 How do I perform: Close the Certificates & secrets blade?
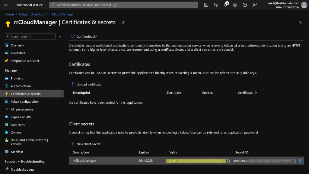tap(300, 22)
